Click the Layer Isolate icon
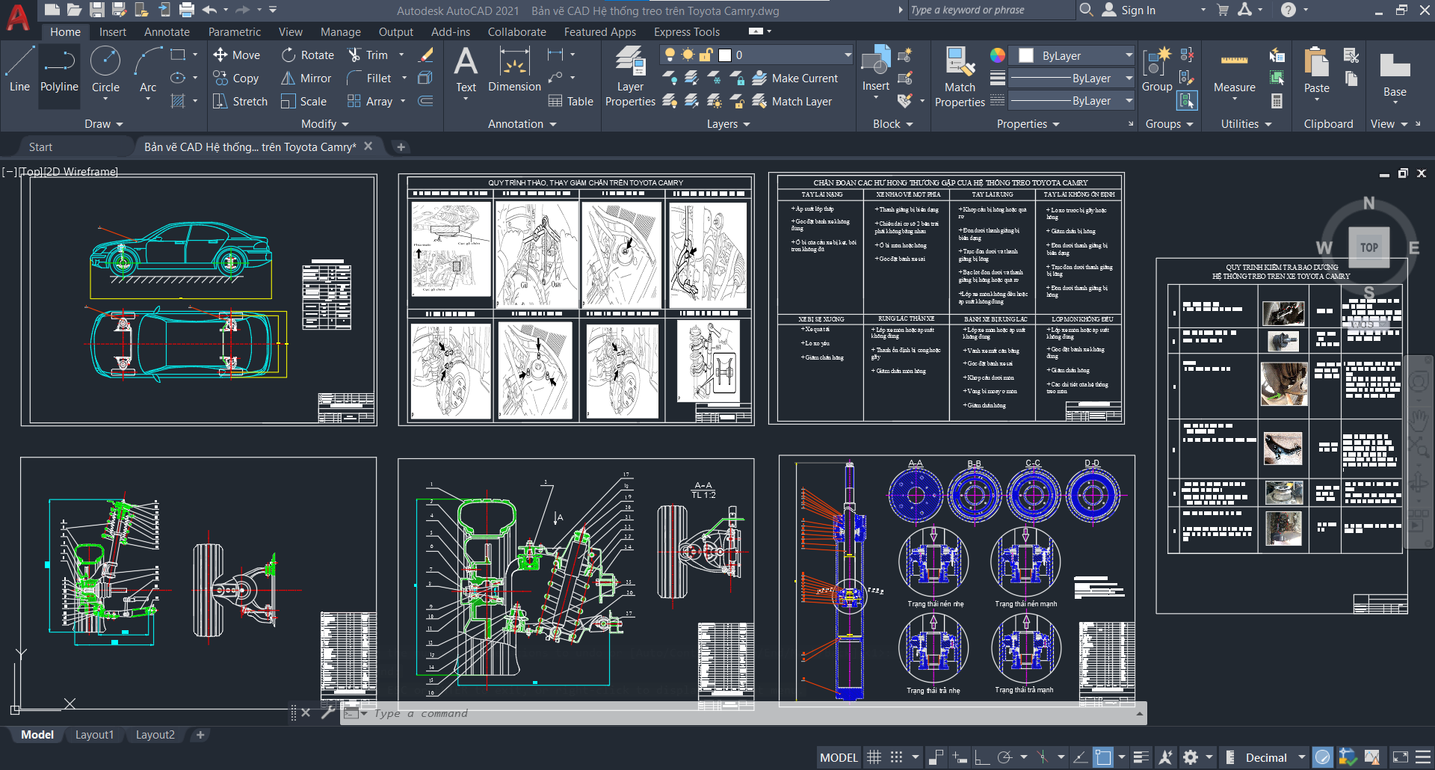This screenshot has width=1435, height=770. click(692, 78)
